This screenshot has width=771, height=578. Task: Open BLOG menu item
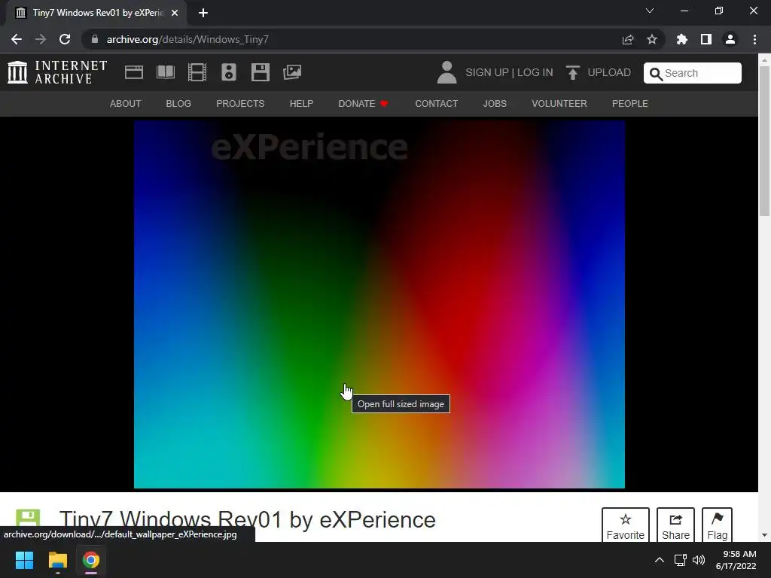(178, 104)
